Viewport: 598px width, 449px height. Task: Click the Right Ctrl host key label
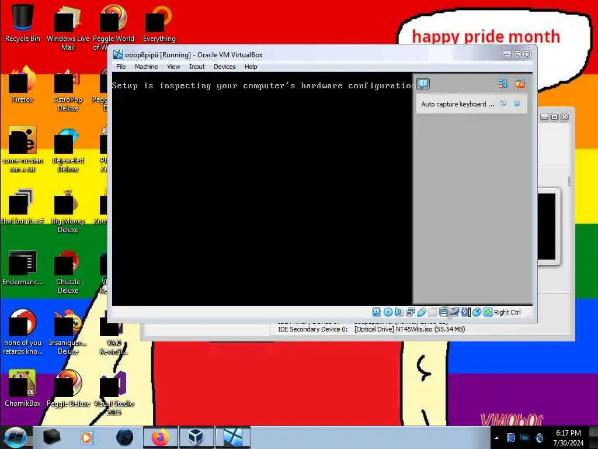point(507,312)
